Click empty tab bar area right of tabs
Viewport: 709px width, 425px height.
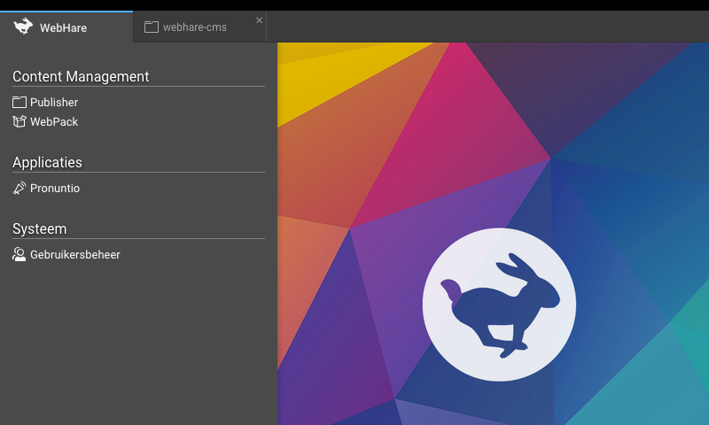pos(487,27)
